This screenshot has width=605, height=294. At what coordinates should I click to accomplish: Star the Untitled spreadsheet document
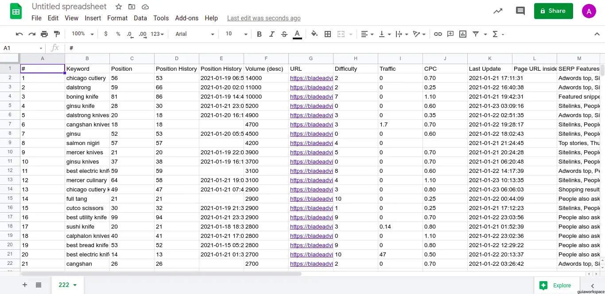119,7
